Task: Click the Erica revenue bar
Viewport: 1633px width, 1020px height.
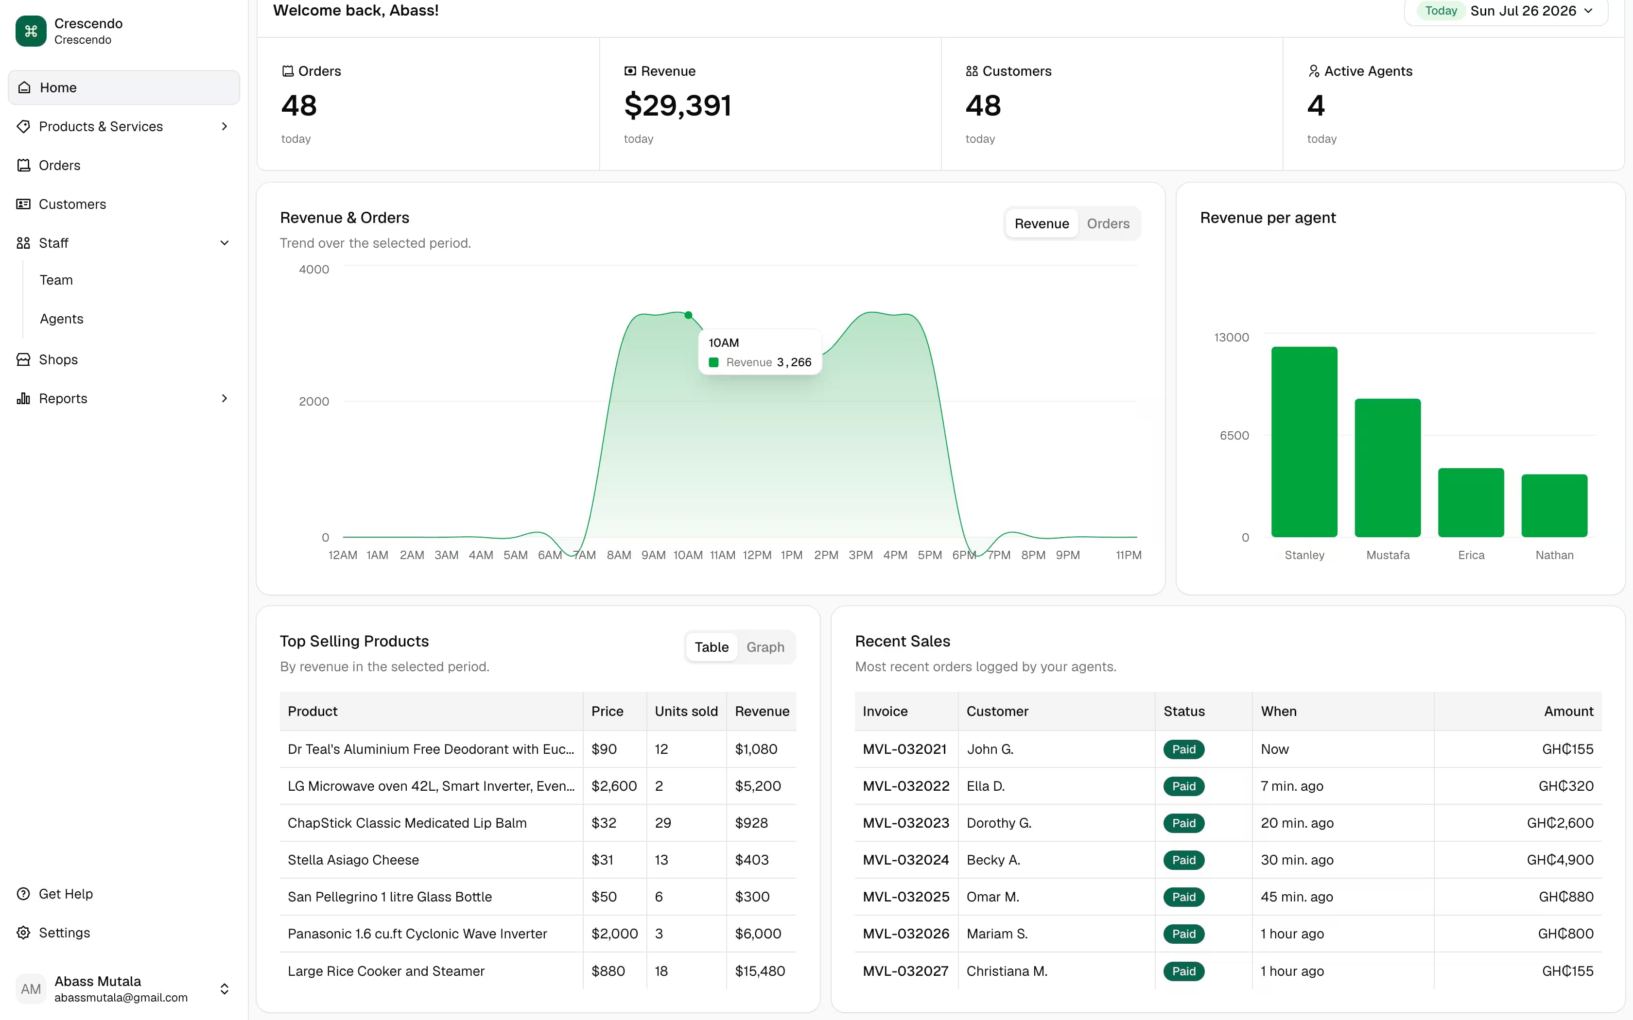Action: [x=1471, y=503]
